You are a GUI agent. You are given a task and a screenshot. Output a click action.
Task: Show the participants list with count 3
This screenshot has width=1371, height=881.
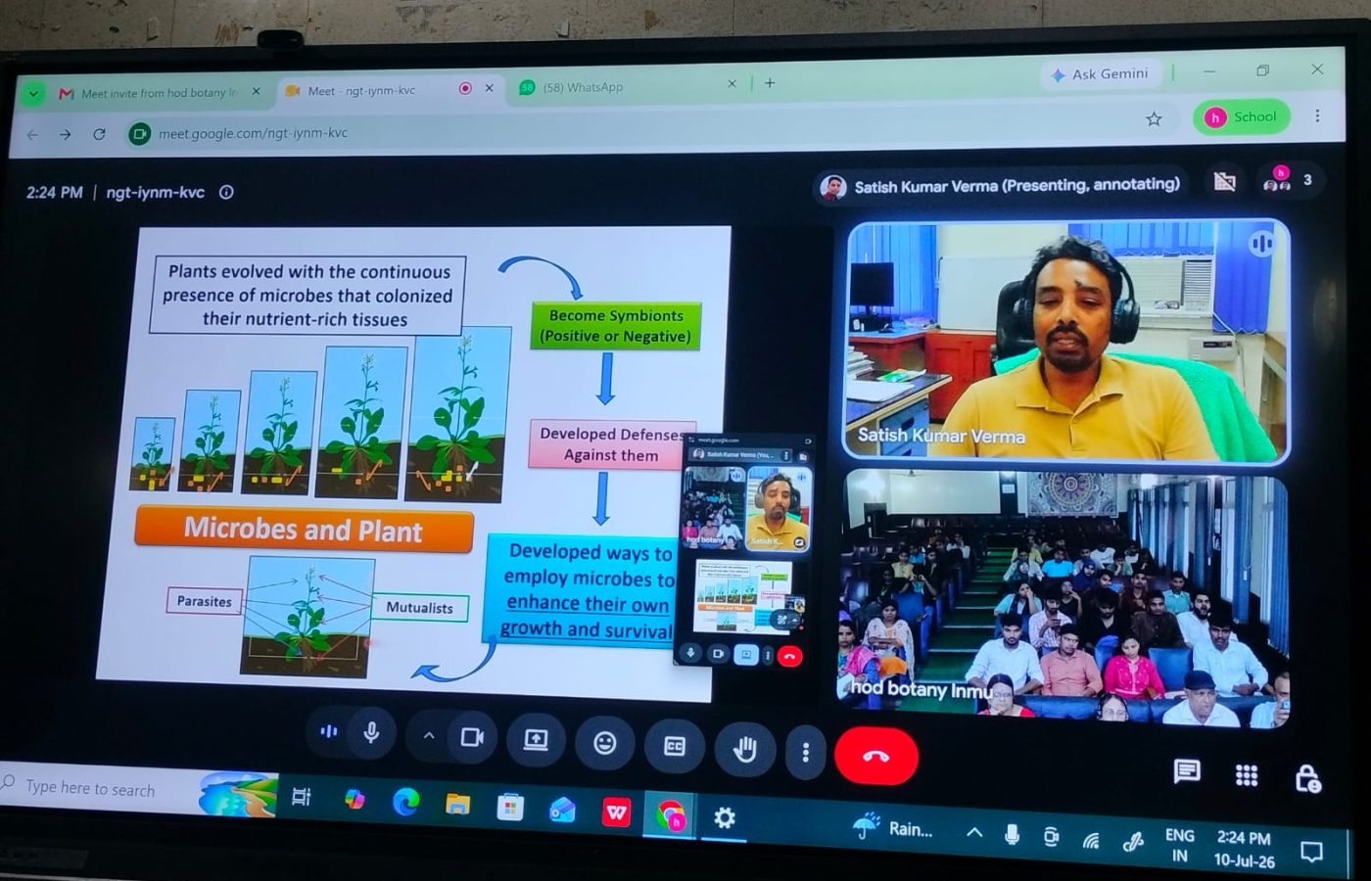pos(1287,179)
